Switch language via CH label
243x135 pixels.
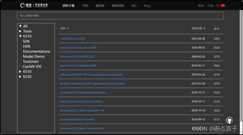point(217,6)
